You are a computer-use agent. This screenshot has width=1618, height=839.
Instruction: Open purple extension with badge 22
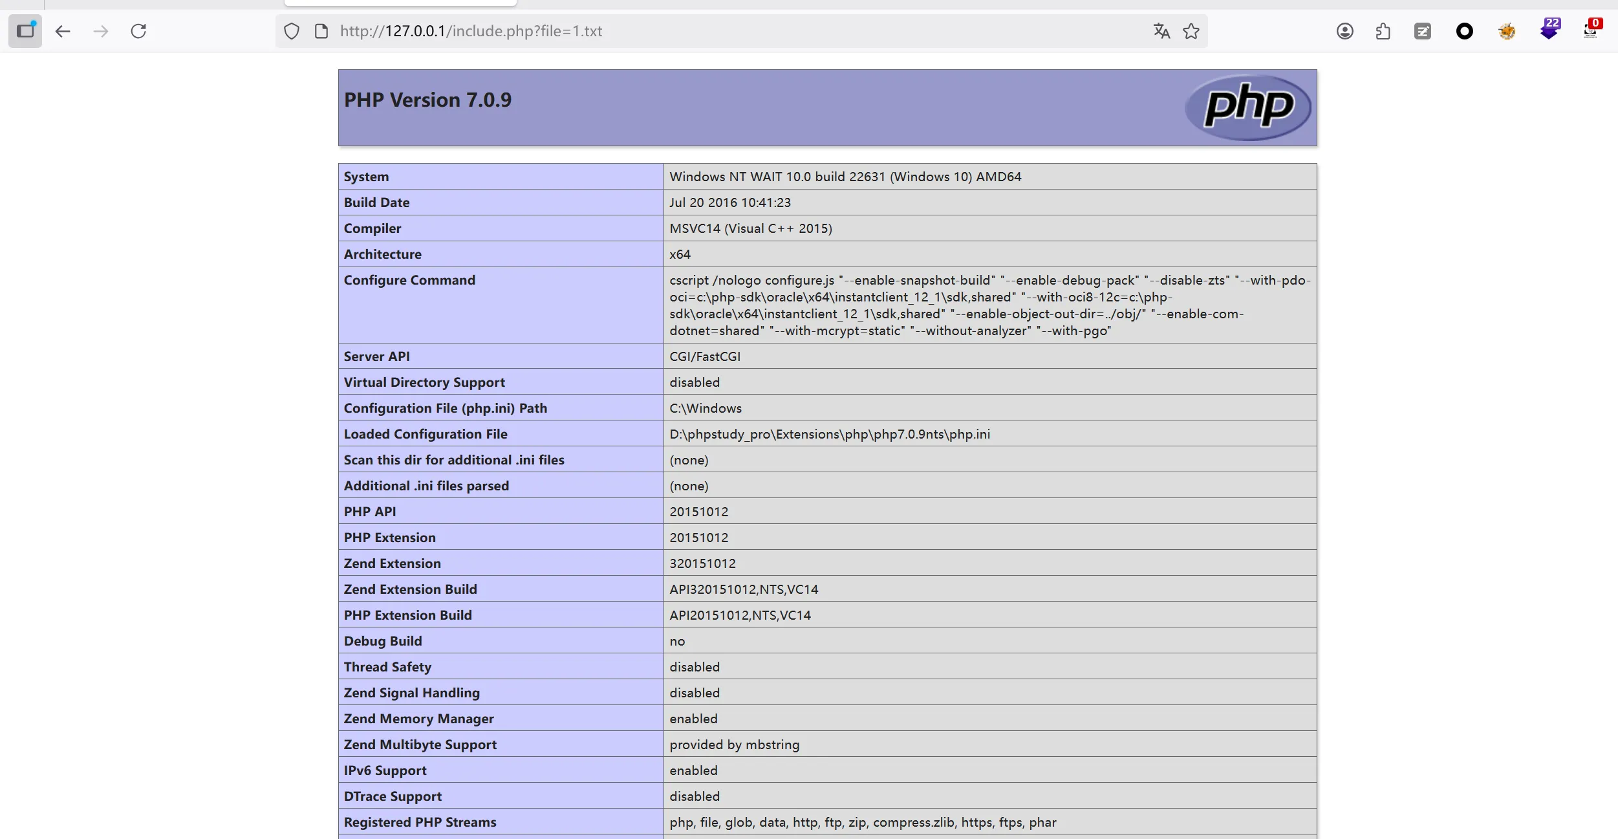pyautogui.click(x=1549, y=30)
